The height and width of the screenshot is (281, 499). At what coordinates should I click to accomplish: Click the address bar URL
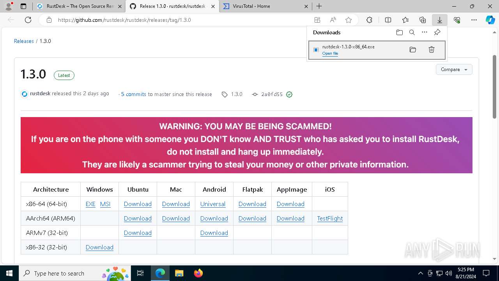[x=124, y=20]
